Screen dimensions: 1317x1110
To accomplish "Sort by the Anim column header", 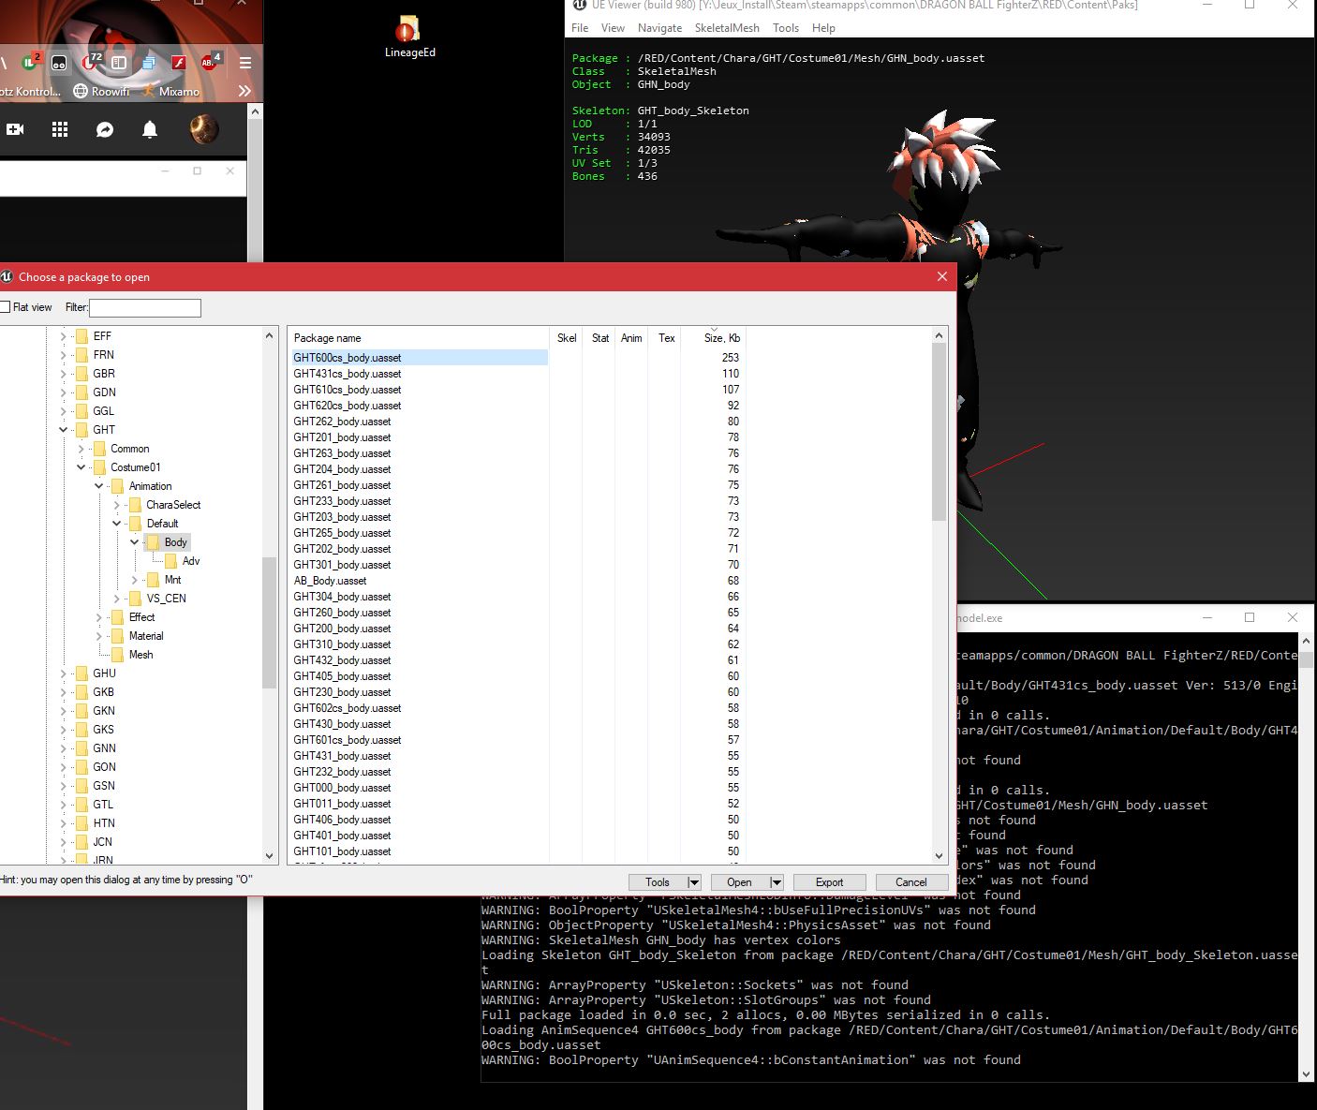I will click(x=631, y=338).
